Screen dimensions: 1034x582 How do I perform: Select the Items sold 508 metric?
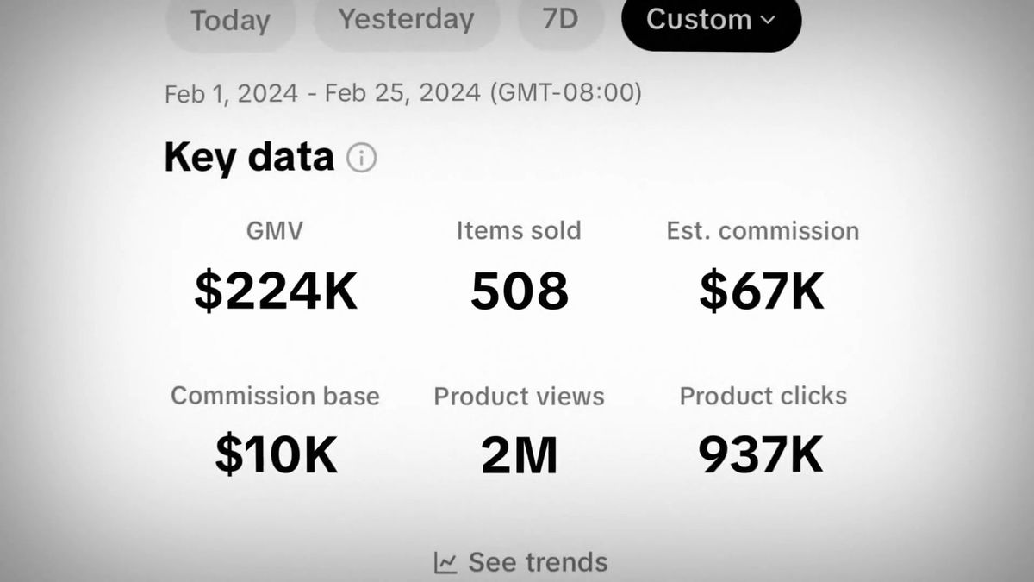coord(519,291)
